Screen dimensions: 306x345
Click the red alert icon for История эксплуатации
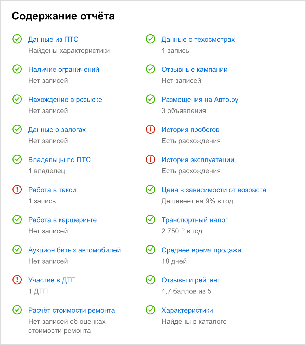click(x=150, y=159)
